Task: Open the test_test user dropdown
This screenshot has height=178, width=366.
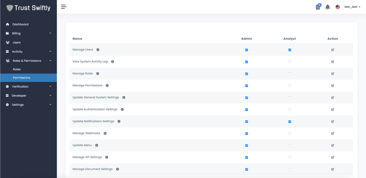Action: tap(352, 7)
